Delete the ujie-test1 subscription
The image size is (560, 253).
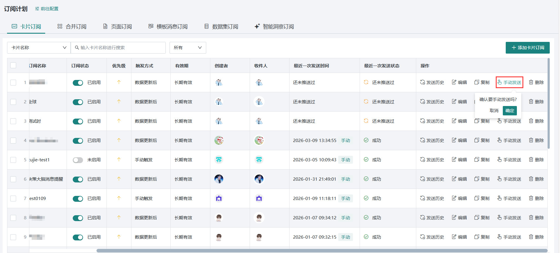coord(537,160)
